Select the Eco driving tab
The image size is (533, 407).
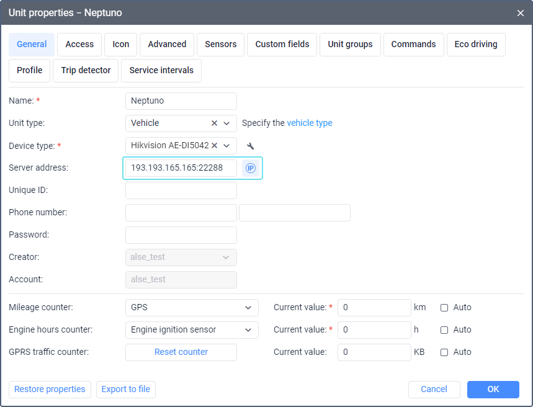pos(476,45)
